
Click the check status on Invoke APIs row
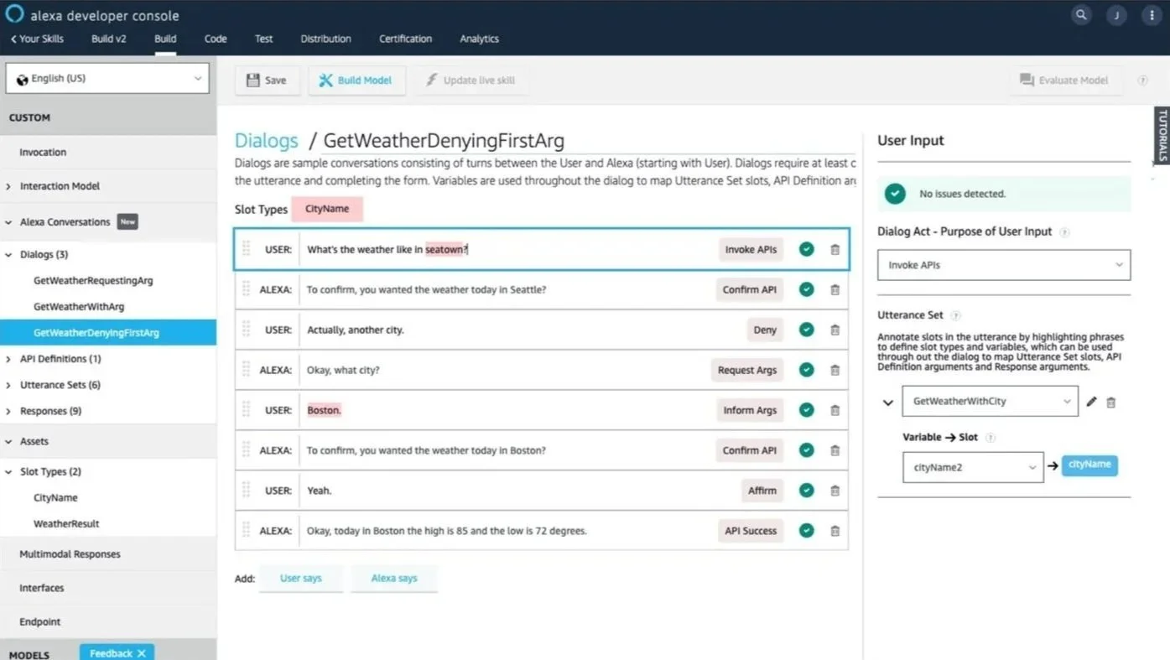pos(807,249)
